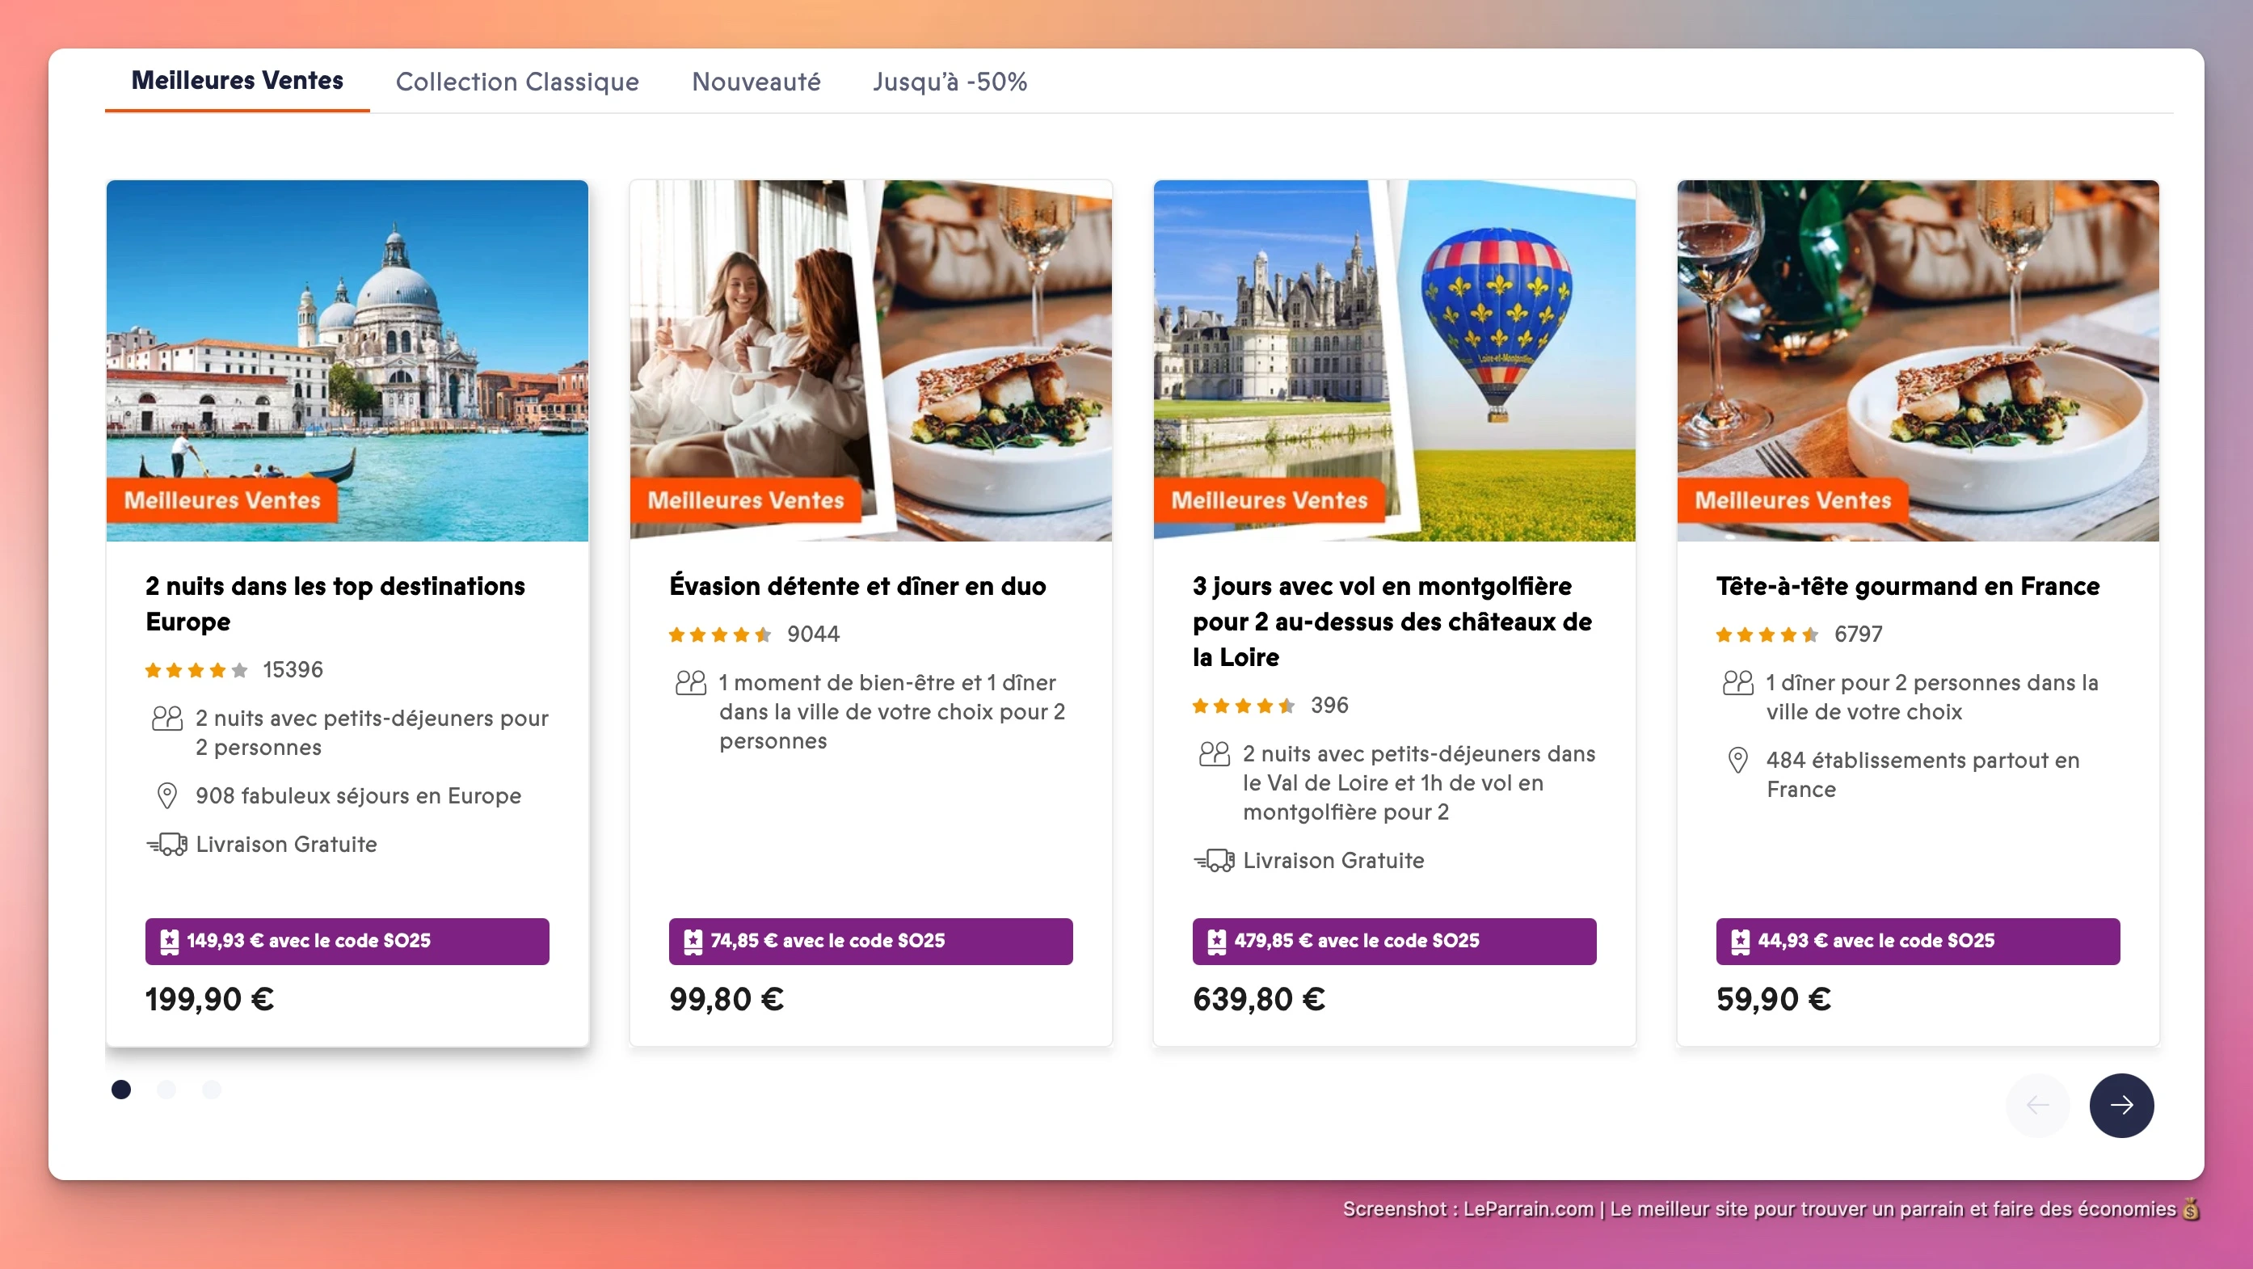The width and height of the screenshot is (2253, 1269).
Task: Click the ticket icon on the 149,93 € promo
Action: pyautogui.click(x=169, y=941)
